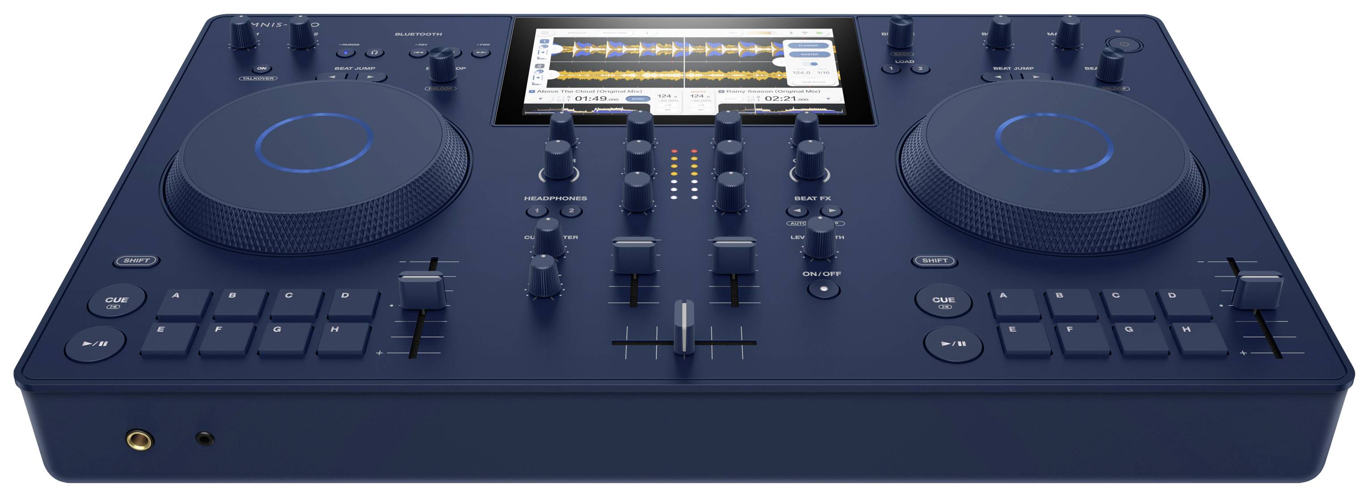The width and height of the screenshot is (1369, 497).
Task: Open the hamburger menu on the touchscreen
Action: point(545,33)
